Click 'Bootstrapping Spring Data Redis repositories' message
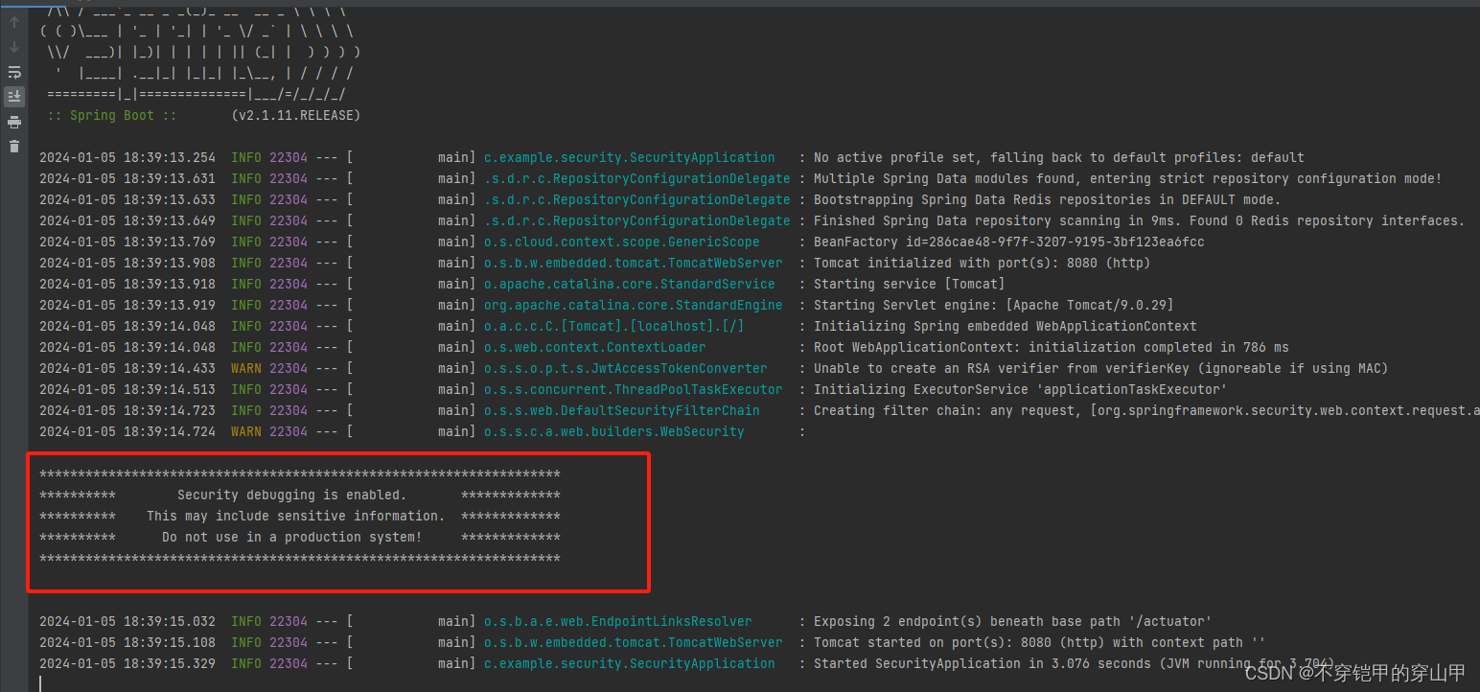1480x692 pixels. click(1047, 199)
